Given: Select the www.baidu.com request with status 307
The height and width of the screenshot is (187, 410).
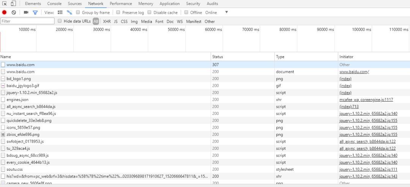Looking at the screenshot, I should tap(205, 64).
